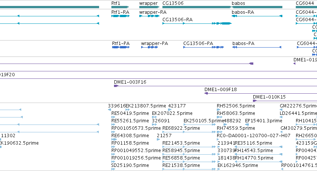
Task: Select EST RP001049552.5prime
Action: 136,151
